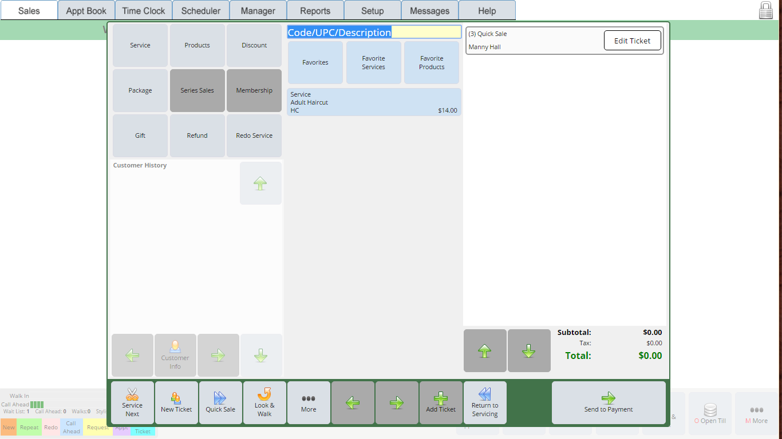Viewport: 782px width, 439px height.
Task: Click the left arrow next to More
Action: [x=353, y=402]
